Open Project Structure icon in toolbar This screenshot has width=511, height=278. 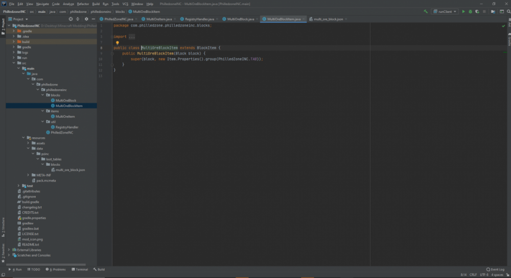pos(493,11)
